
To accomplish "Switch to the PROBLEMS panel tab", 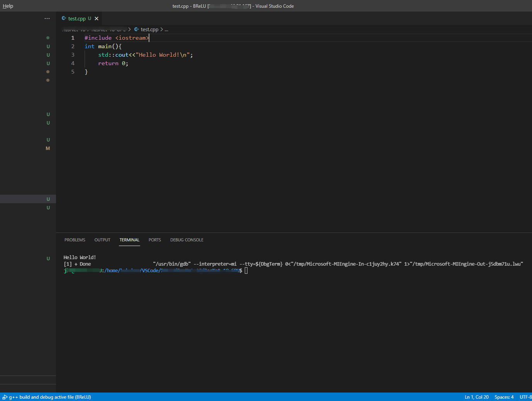I will [x=75, y=240].
